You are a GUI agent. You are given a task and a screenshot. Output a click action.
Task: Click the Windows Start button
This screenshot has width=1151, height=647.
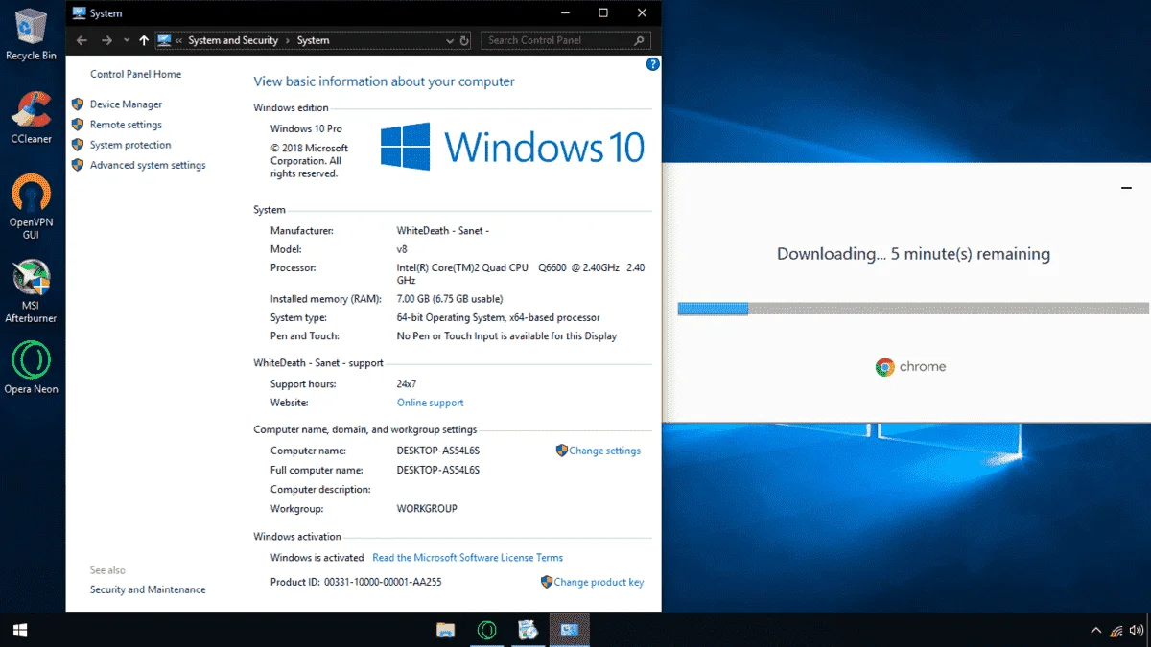pyautogui.click(x=19, y=630)
